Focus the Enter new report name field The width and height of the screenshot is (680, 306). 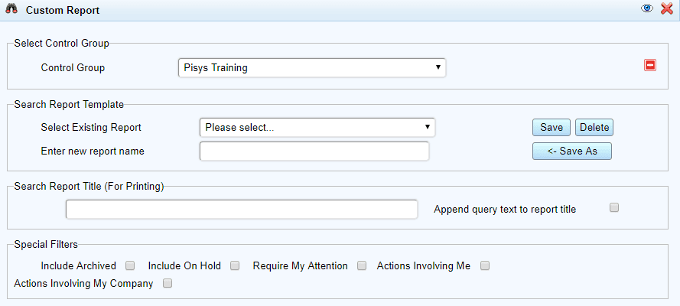[314, 151]
